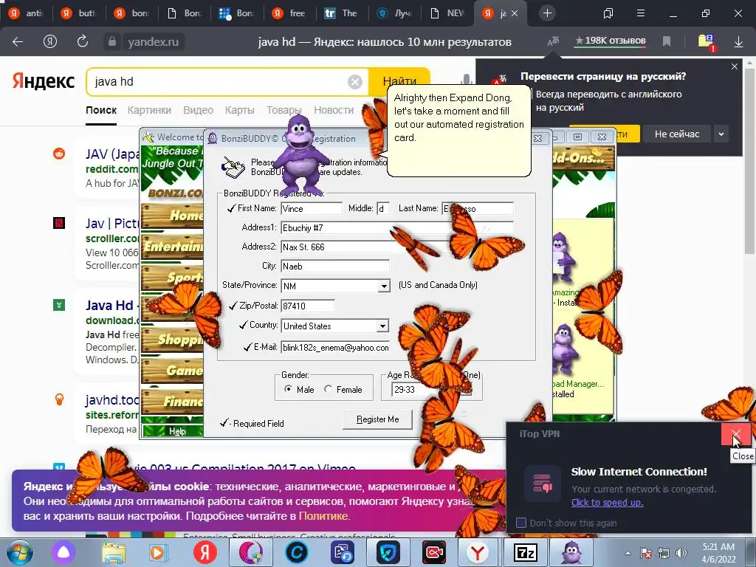The image size is (756, 567).
Task: Open the red Я Yandex taskbar icon
Action: 205,553
